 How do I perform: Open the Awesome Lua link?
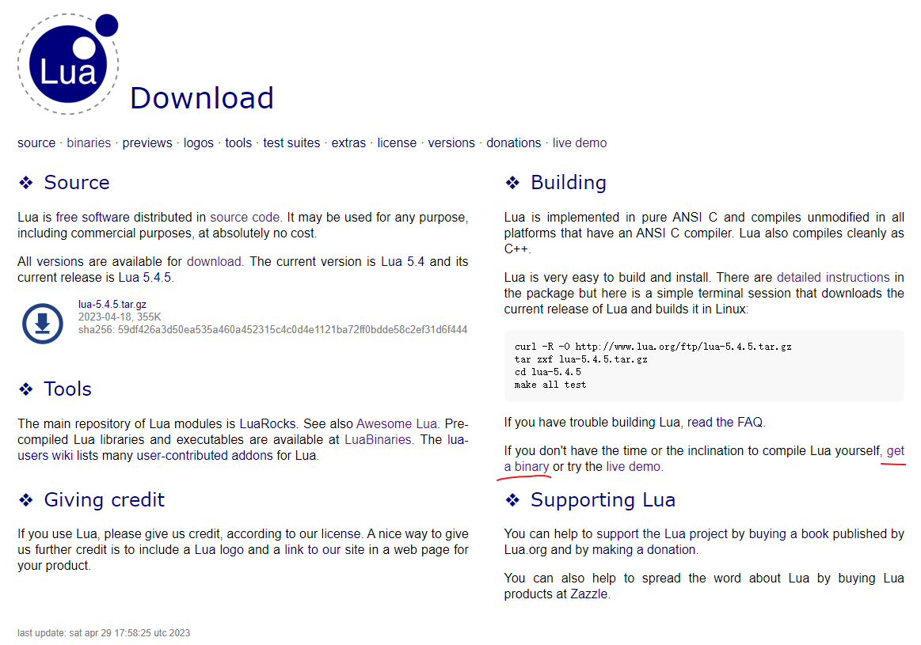click(x=398, y=423)
